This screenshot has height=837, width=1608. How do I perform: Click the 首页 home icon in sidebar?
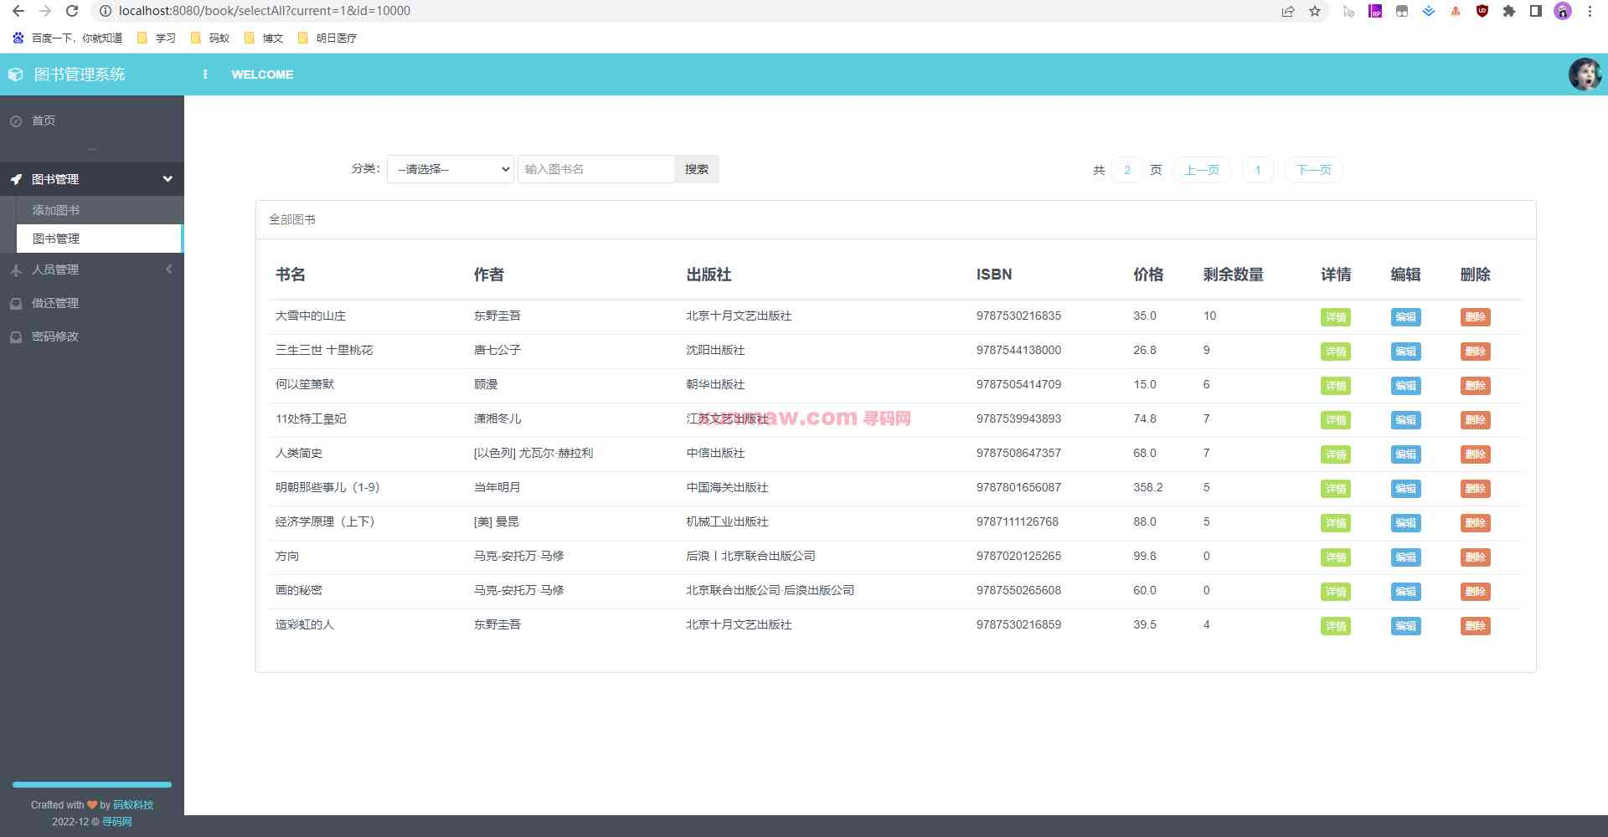point(17,121)
